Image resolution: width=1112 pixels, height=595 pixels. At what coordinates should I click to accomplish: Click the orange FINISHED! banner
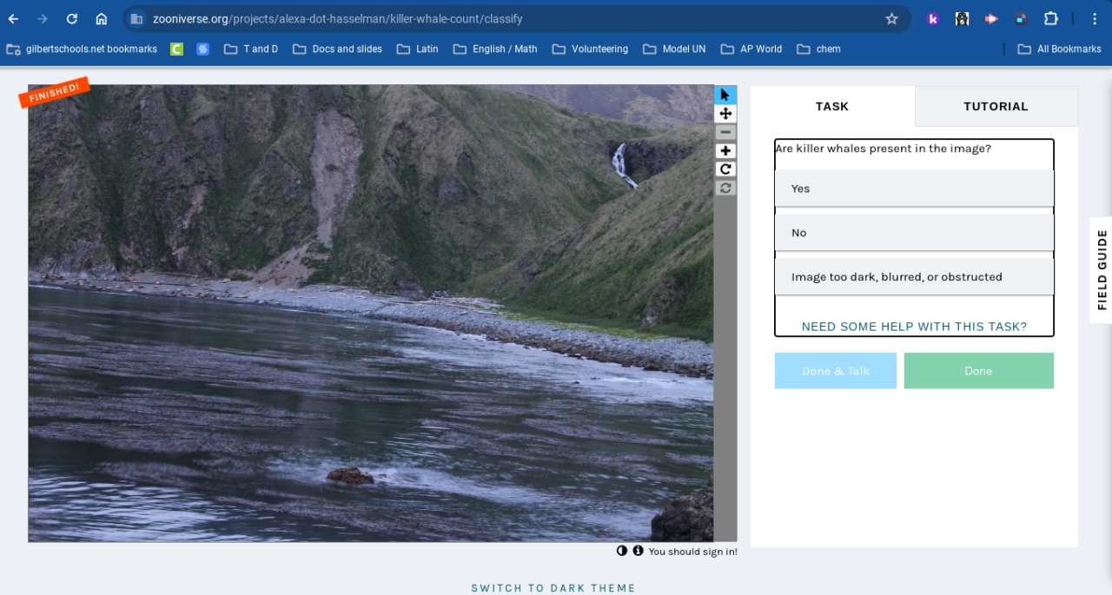click(x=55, y=93)
